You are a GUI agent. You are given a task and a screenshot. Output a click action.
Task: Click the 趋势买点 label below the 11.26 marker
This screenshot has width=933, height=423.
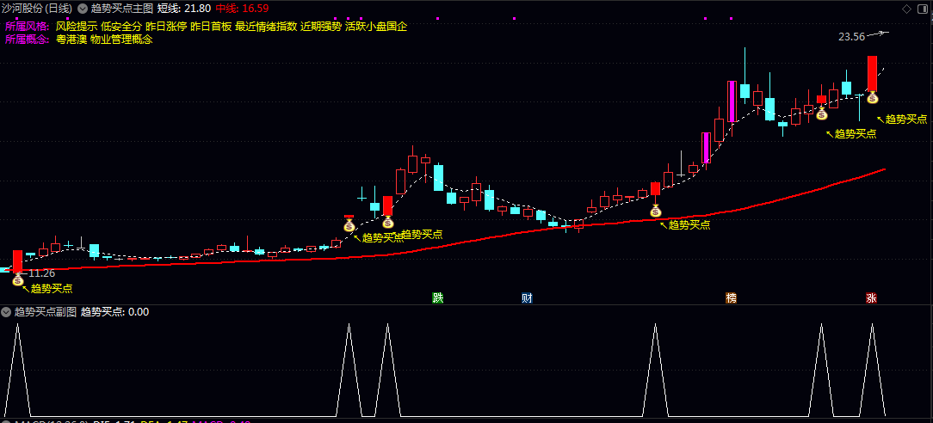pyautogui.click(x=52, y=289)
